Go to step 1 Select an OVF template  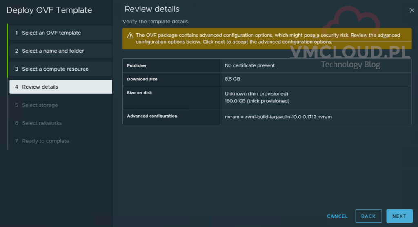(51, 33)
